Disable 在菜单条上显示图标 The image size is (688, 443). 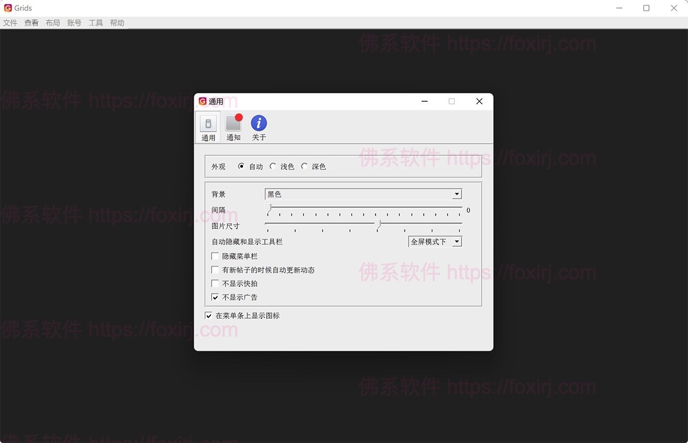click(x=208, y=315)
